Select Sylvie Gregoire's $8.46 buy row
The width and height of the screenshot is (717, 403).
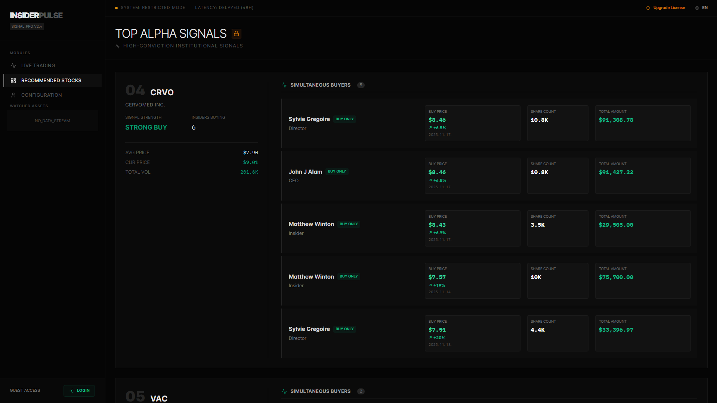489,123
